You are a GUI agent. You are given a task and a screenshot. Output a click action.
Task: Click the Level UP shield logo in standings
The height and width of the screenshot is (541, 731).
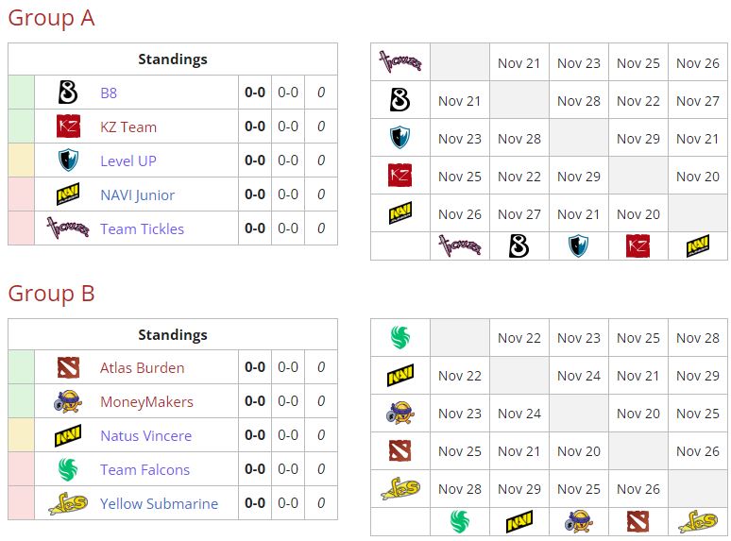click(x=68, y=161)
